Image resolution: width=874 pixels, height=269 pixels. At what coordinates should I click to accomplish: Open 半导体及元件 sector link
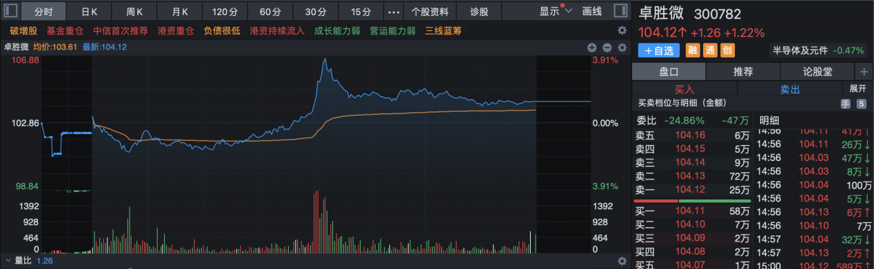(800, 50)
